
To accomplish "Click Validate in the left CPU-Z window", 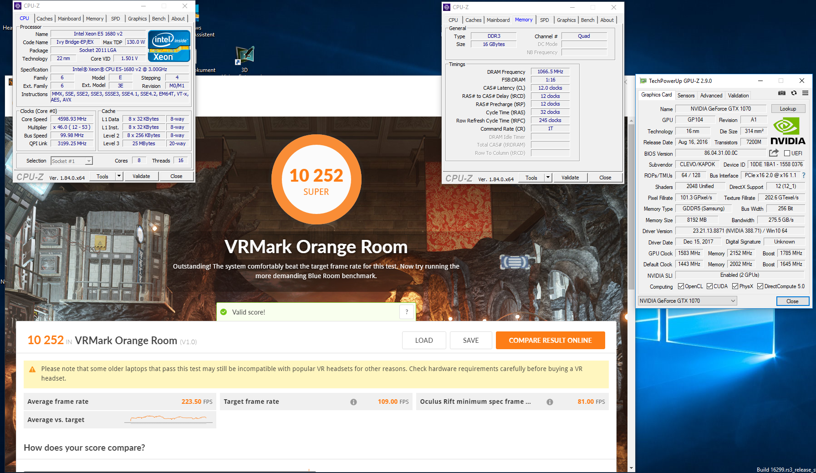I will [x=141, y=176].
